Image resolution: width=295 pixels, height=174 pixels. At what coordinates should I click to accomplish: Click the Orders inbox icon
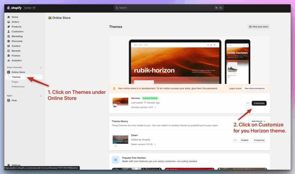[9, 22]
